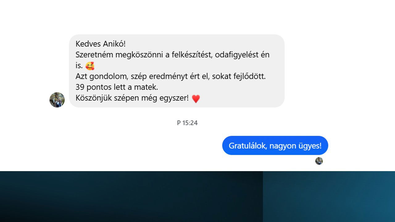Click the '39 pontos lett a matek.' line
Screen dimensions: 395x222
coord(117,87)
